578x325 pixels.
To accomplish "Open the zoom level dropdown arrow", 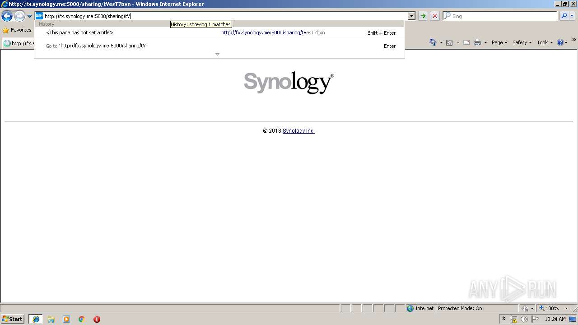I will tap(566, 308).
